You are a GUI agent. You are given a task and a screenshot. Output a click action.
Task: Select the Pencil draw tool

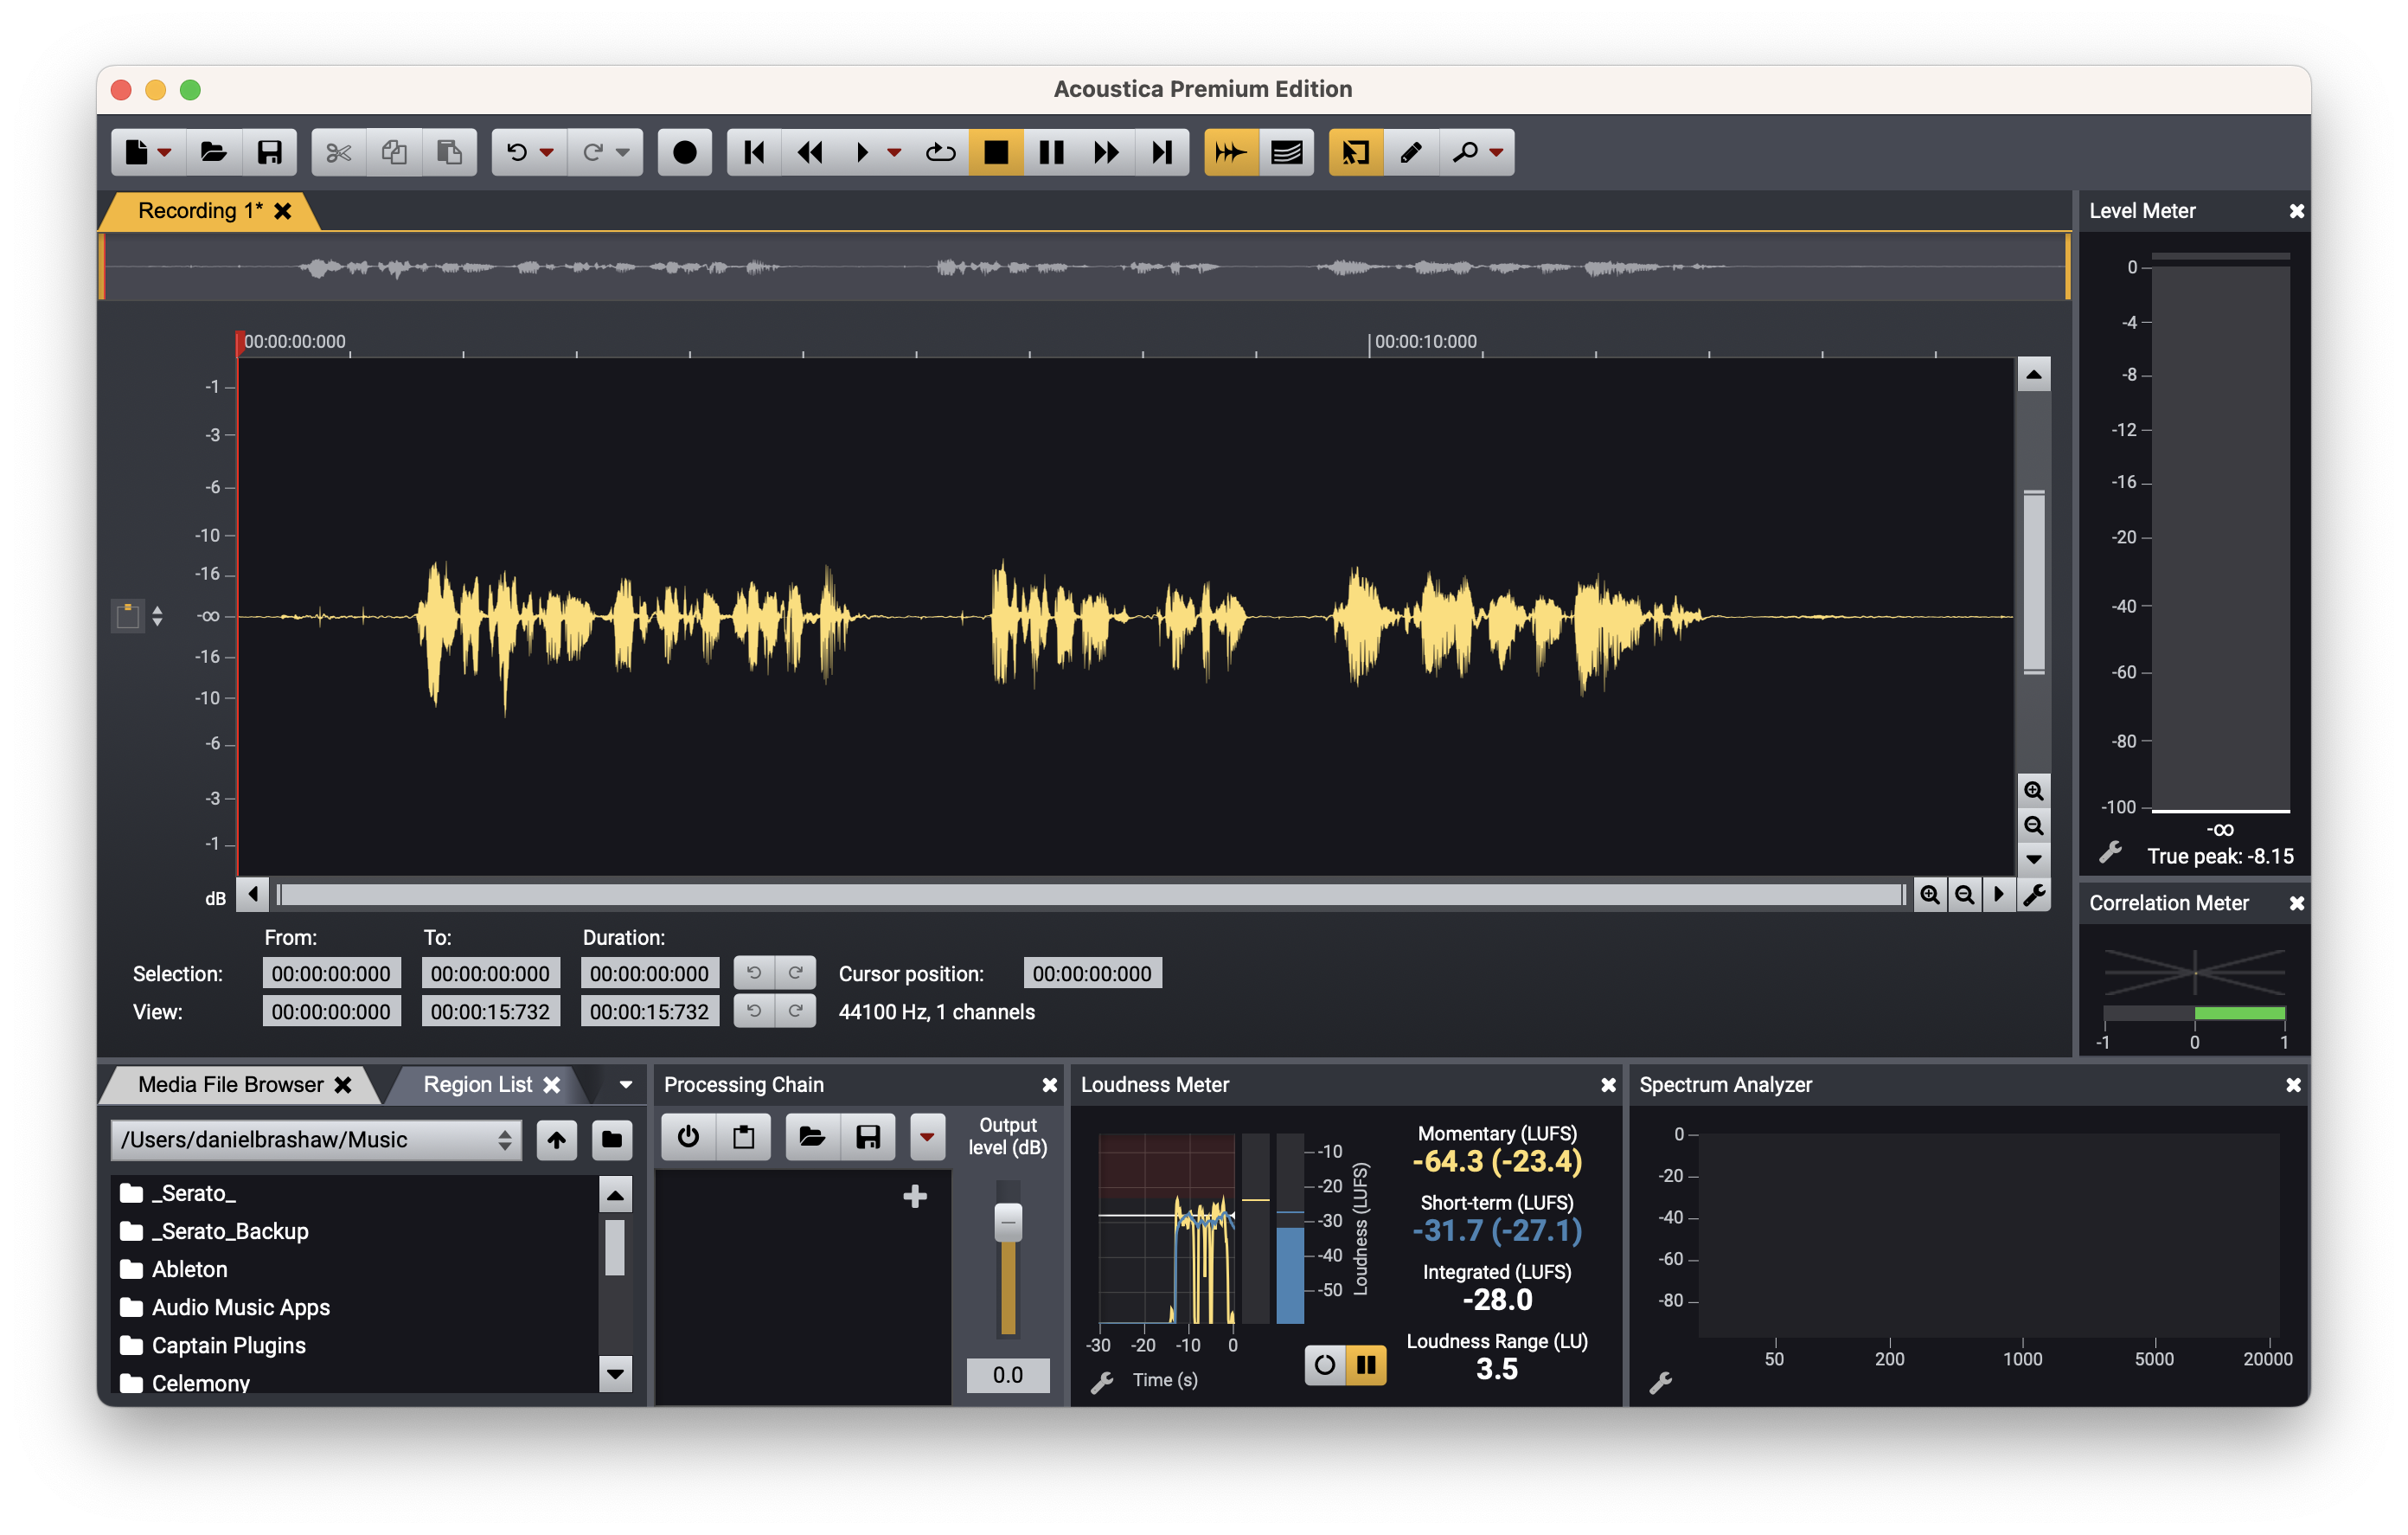pyautogui.click(x=1410, y=152)
